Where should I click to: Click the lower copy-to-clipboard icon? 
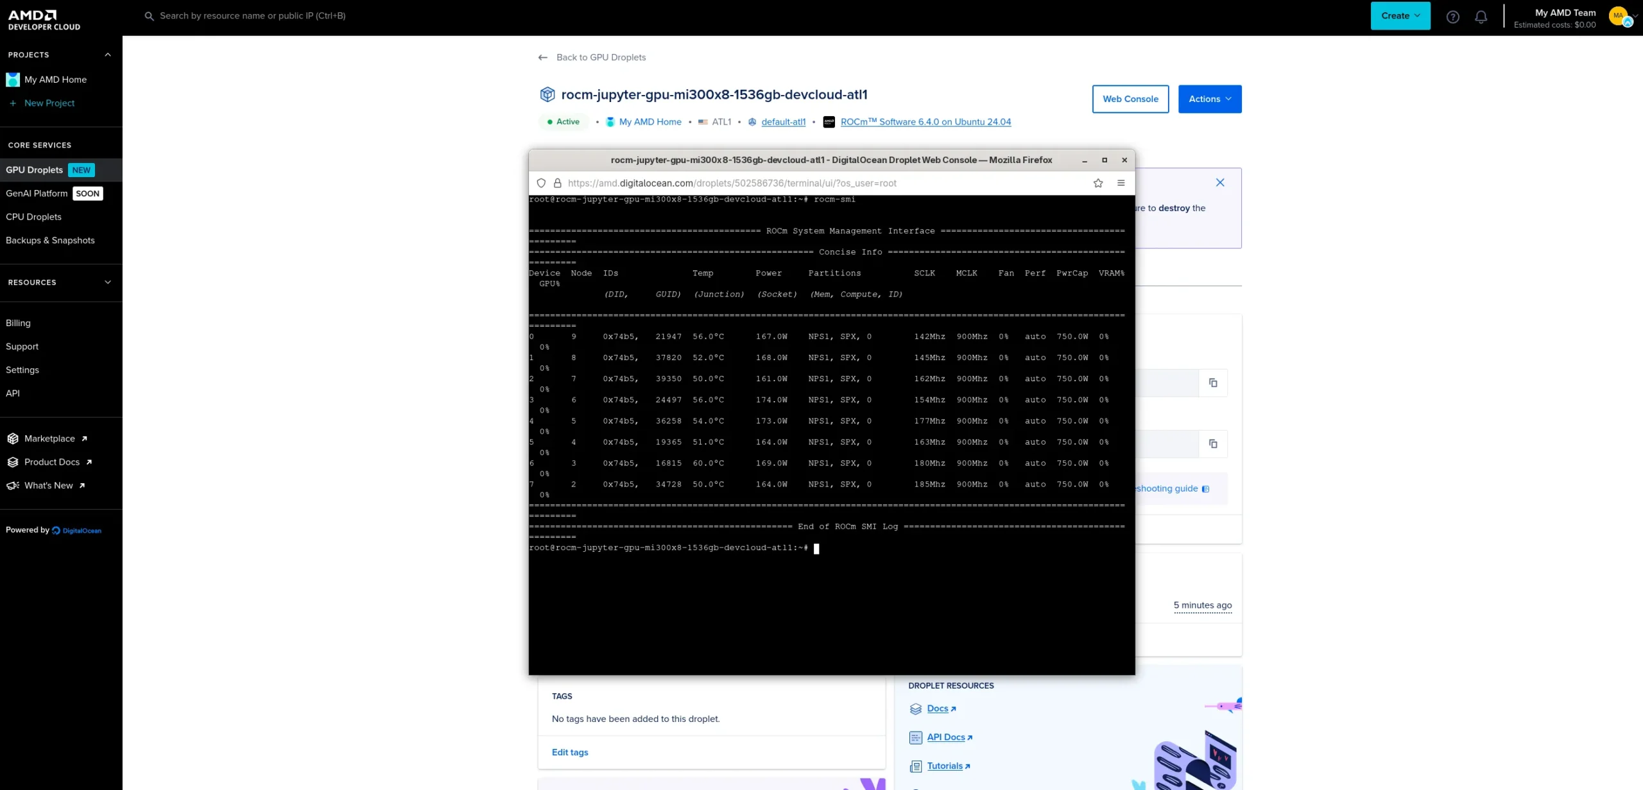[x=1213, y=444]
